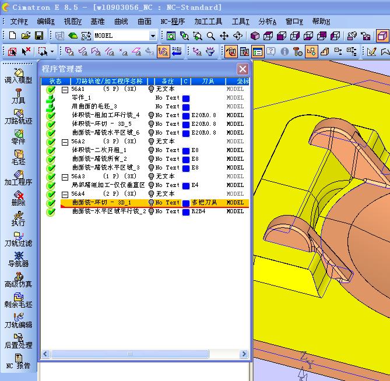Image resolution: width=390 pixels, height=381 pixels.
Task: Open 刀轨编辑 in the sidebar
Action: (x=18, y=320)
